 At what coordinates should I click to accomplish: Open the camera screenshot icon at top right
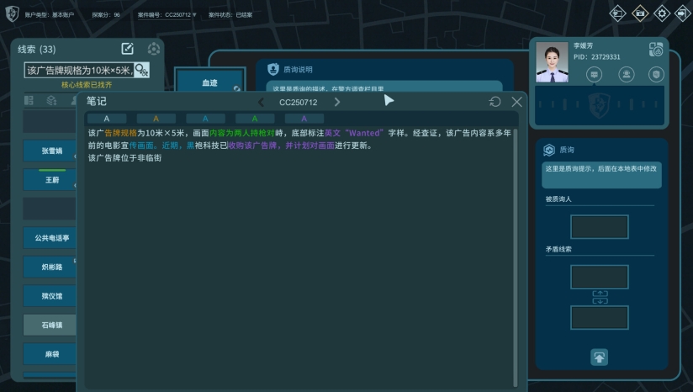[640, 13]
